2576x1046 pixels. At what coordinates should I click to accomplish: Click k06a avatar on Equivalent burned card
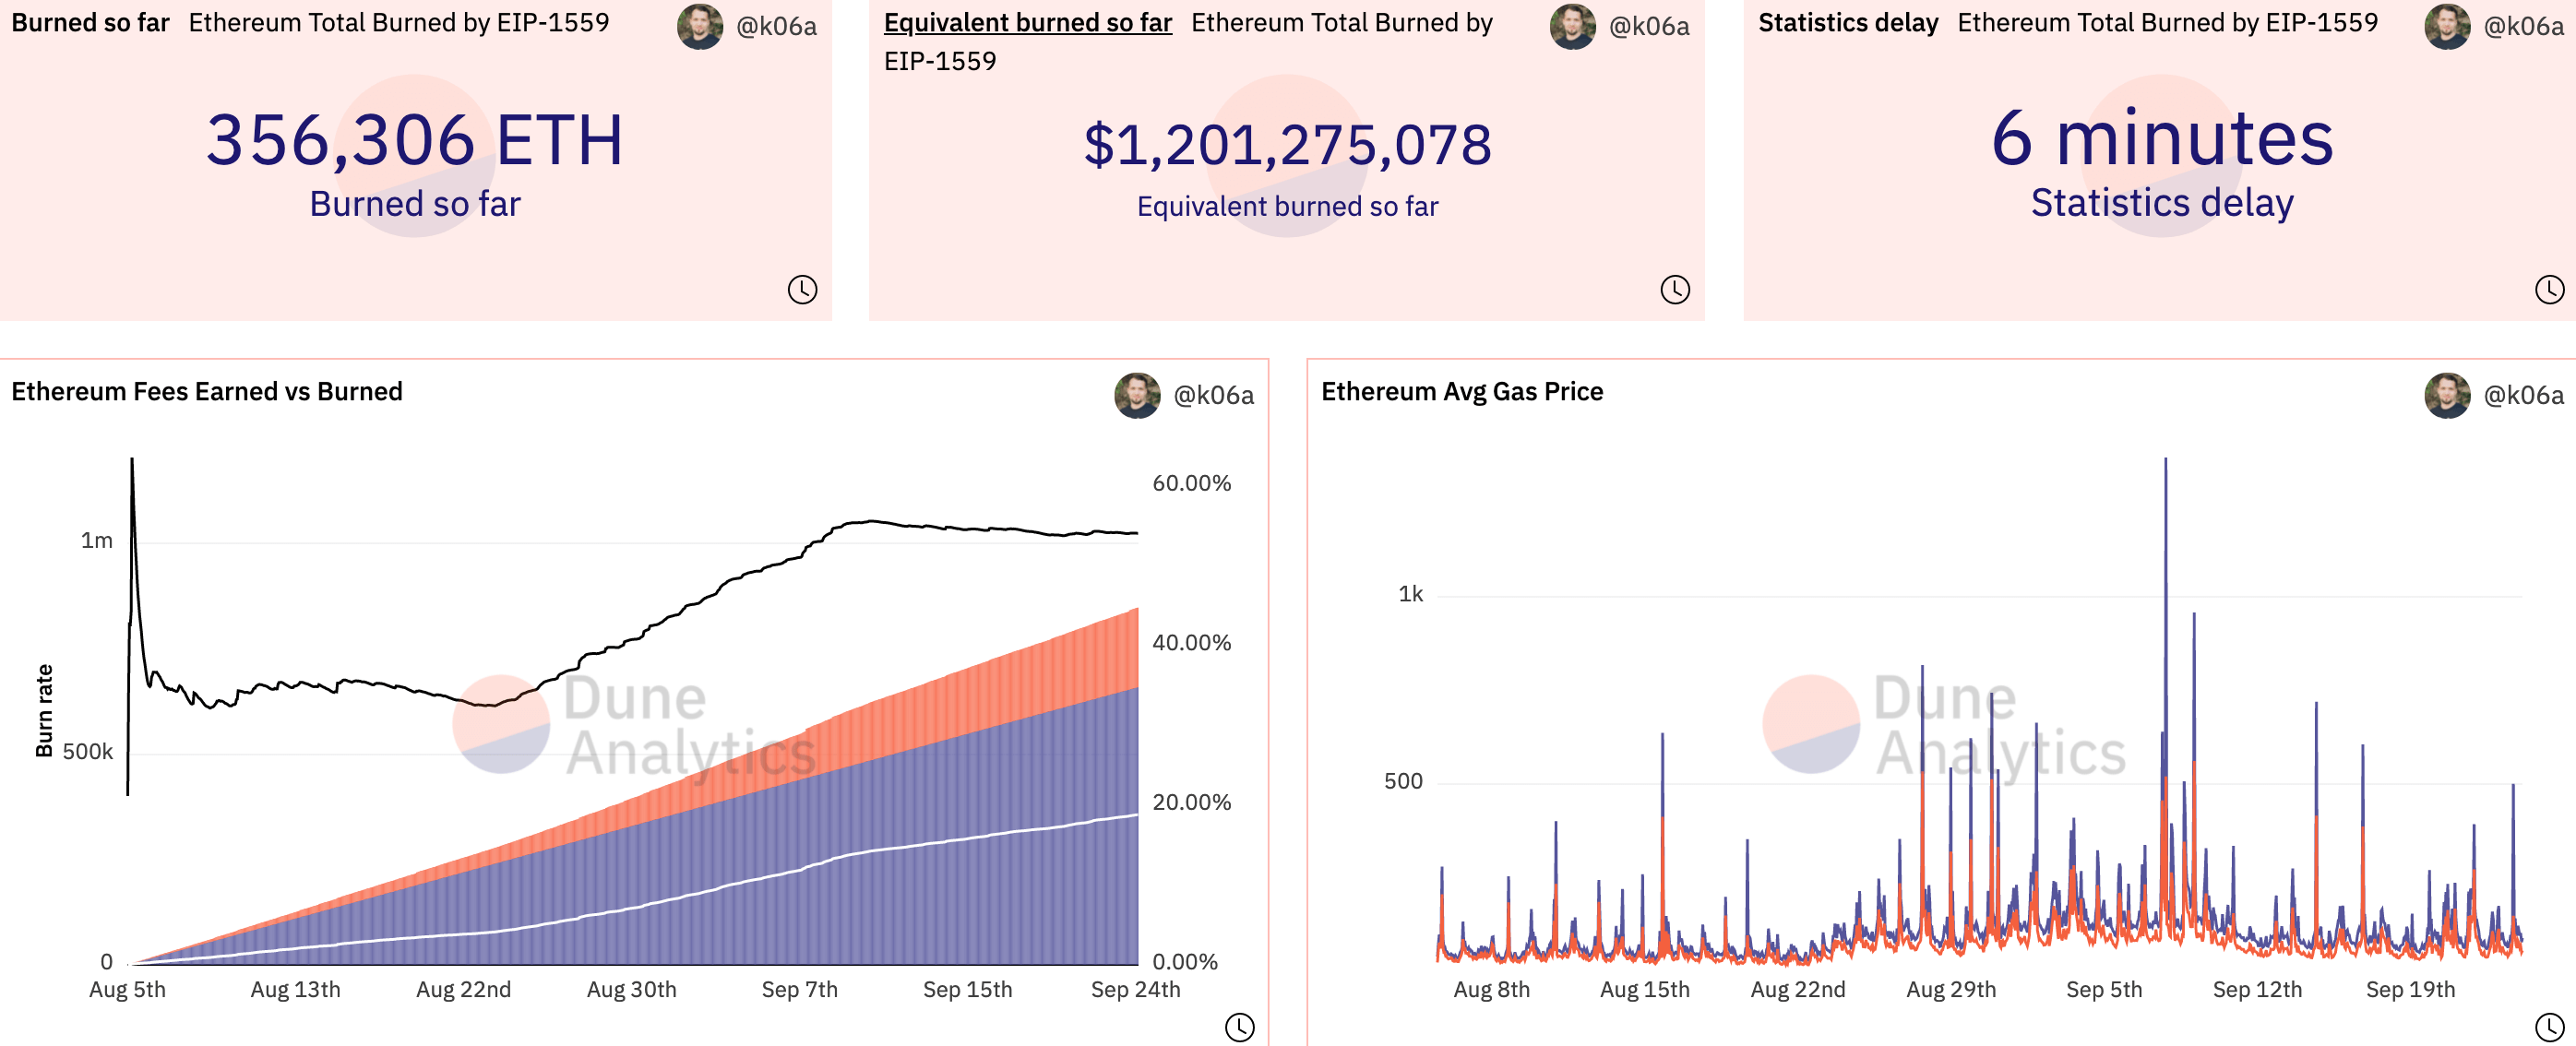tap(1573, 26)
